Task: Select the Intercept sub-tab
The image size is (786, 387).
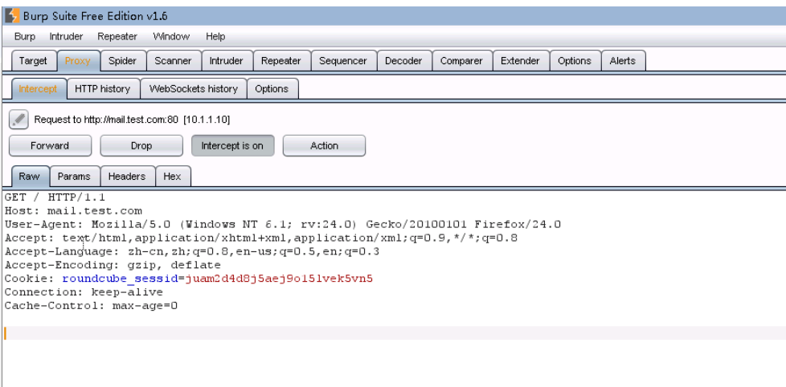Action: coord(38,88)
